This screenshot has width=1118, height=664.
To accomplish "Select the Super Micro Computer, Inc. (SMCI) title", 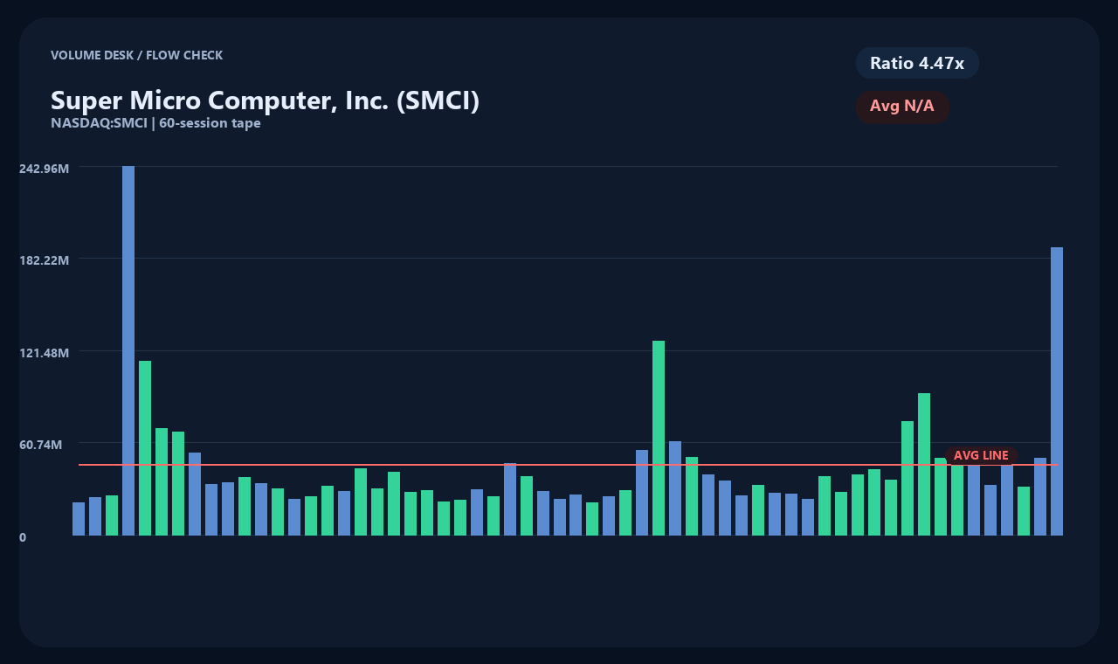I will (x=265, y=100).
